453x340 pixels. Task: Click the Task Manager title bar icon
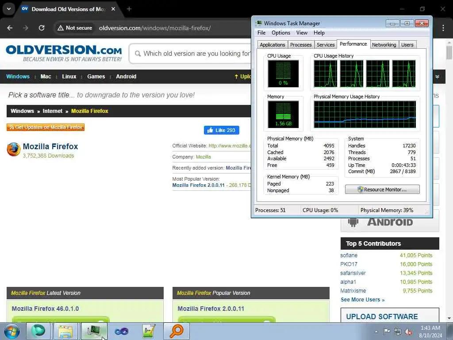click(259, 23)
